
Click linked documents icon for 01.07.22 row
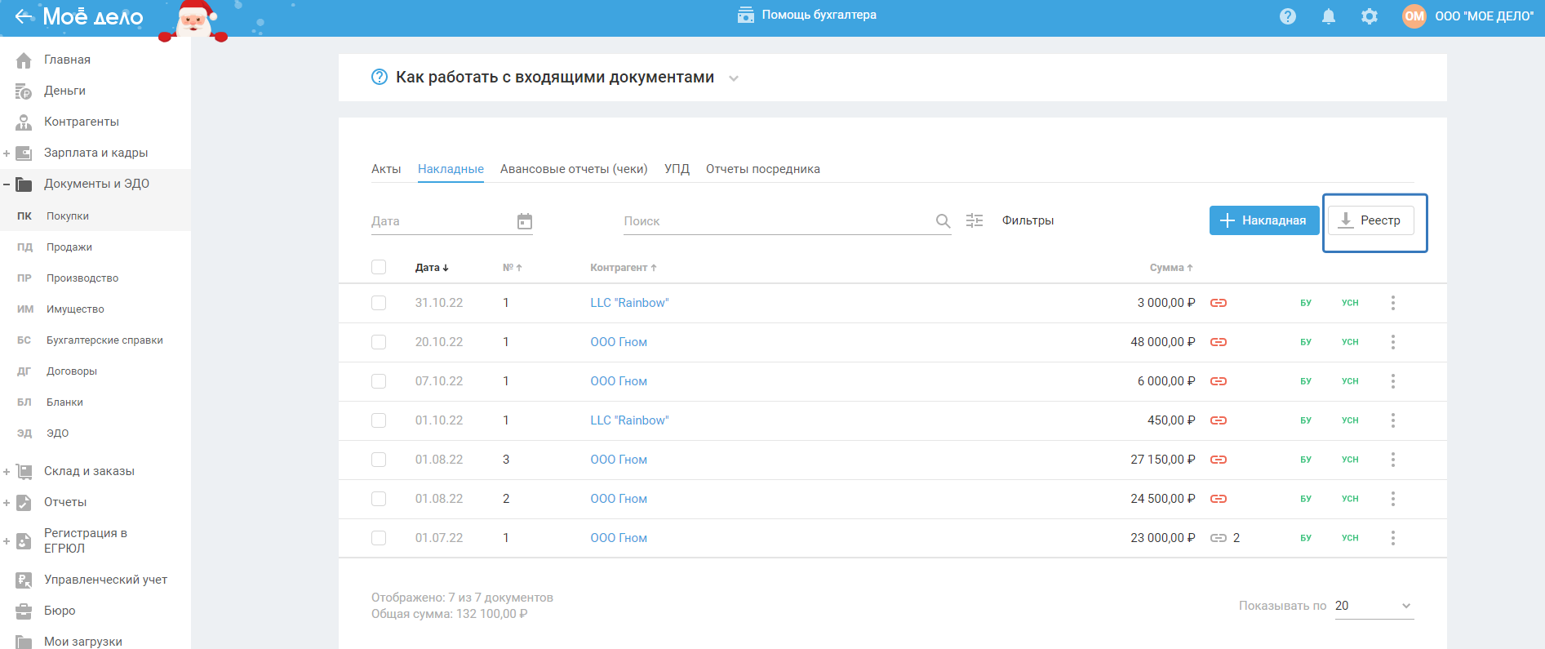point(1219,538)
